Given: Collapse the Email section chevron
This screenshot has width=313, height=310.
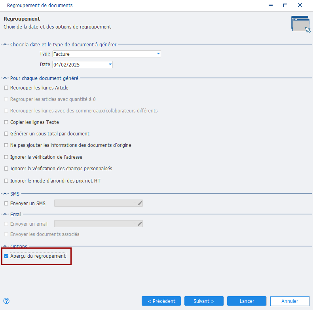Looking at the screenshot, I should 5,214.
